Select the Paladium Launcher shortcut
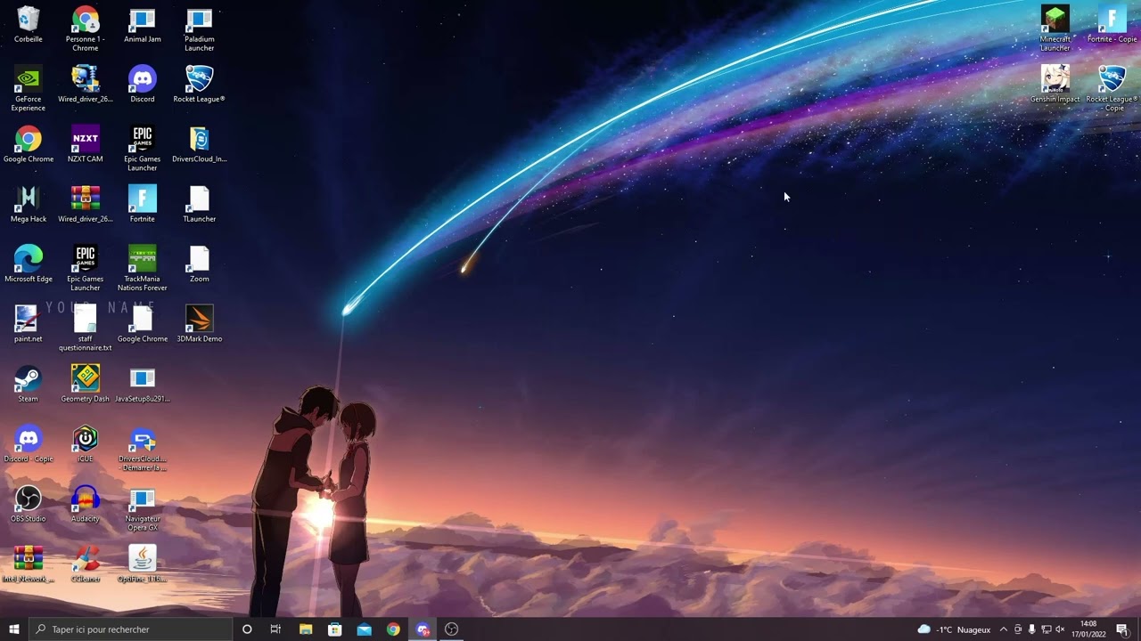 click(x=199, y=28)
